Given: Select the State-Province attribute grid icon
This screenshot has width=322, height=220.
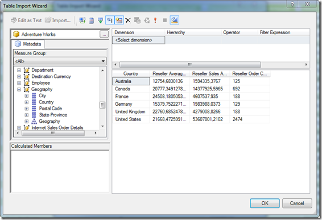Looking at the screenshot, I should 34,115.
